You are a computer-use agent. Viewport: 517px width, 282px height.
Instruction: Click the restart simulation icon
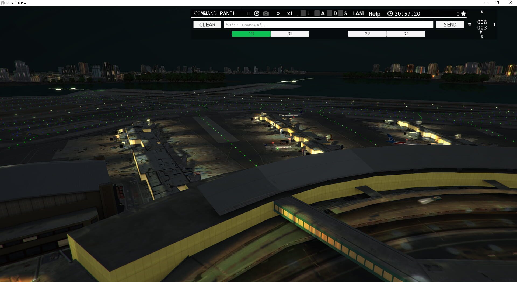click(x=256, y=13)
